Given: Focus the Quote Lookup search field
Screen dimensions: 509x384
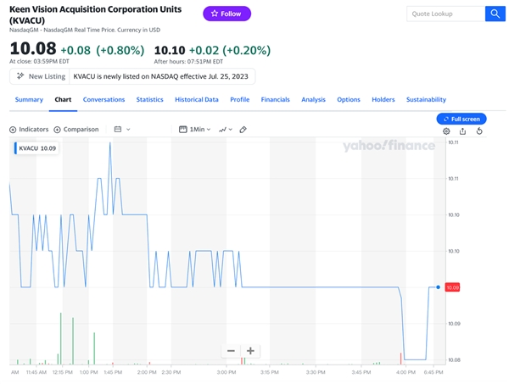Looking at the screenshot, I should click(x=445, y=14).
